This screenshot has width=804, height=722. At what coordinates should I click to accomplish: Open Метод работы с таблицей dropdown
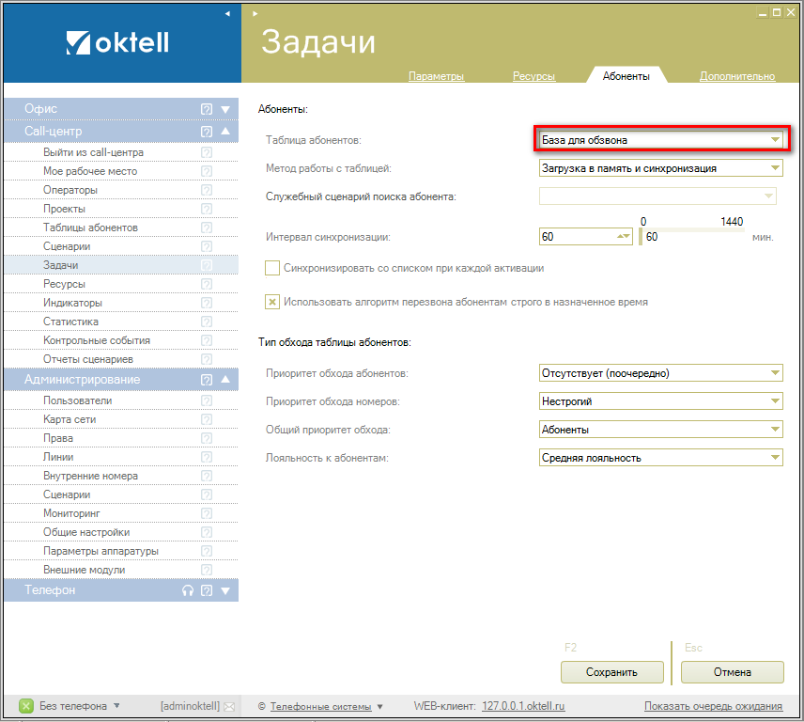pos(661,168)
